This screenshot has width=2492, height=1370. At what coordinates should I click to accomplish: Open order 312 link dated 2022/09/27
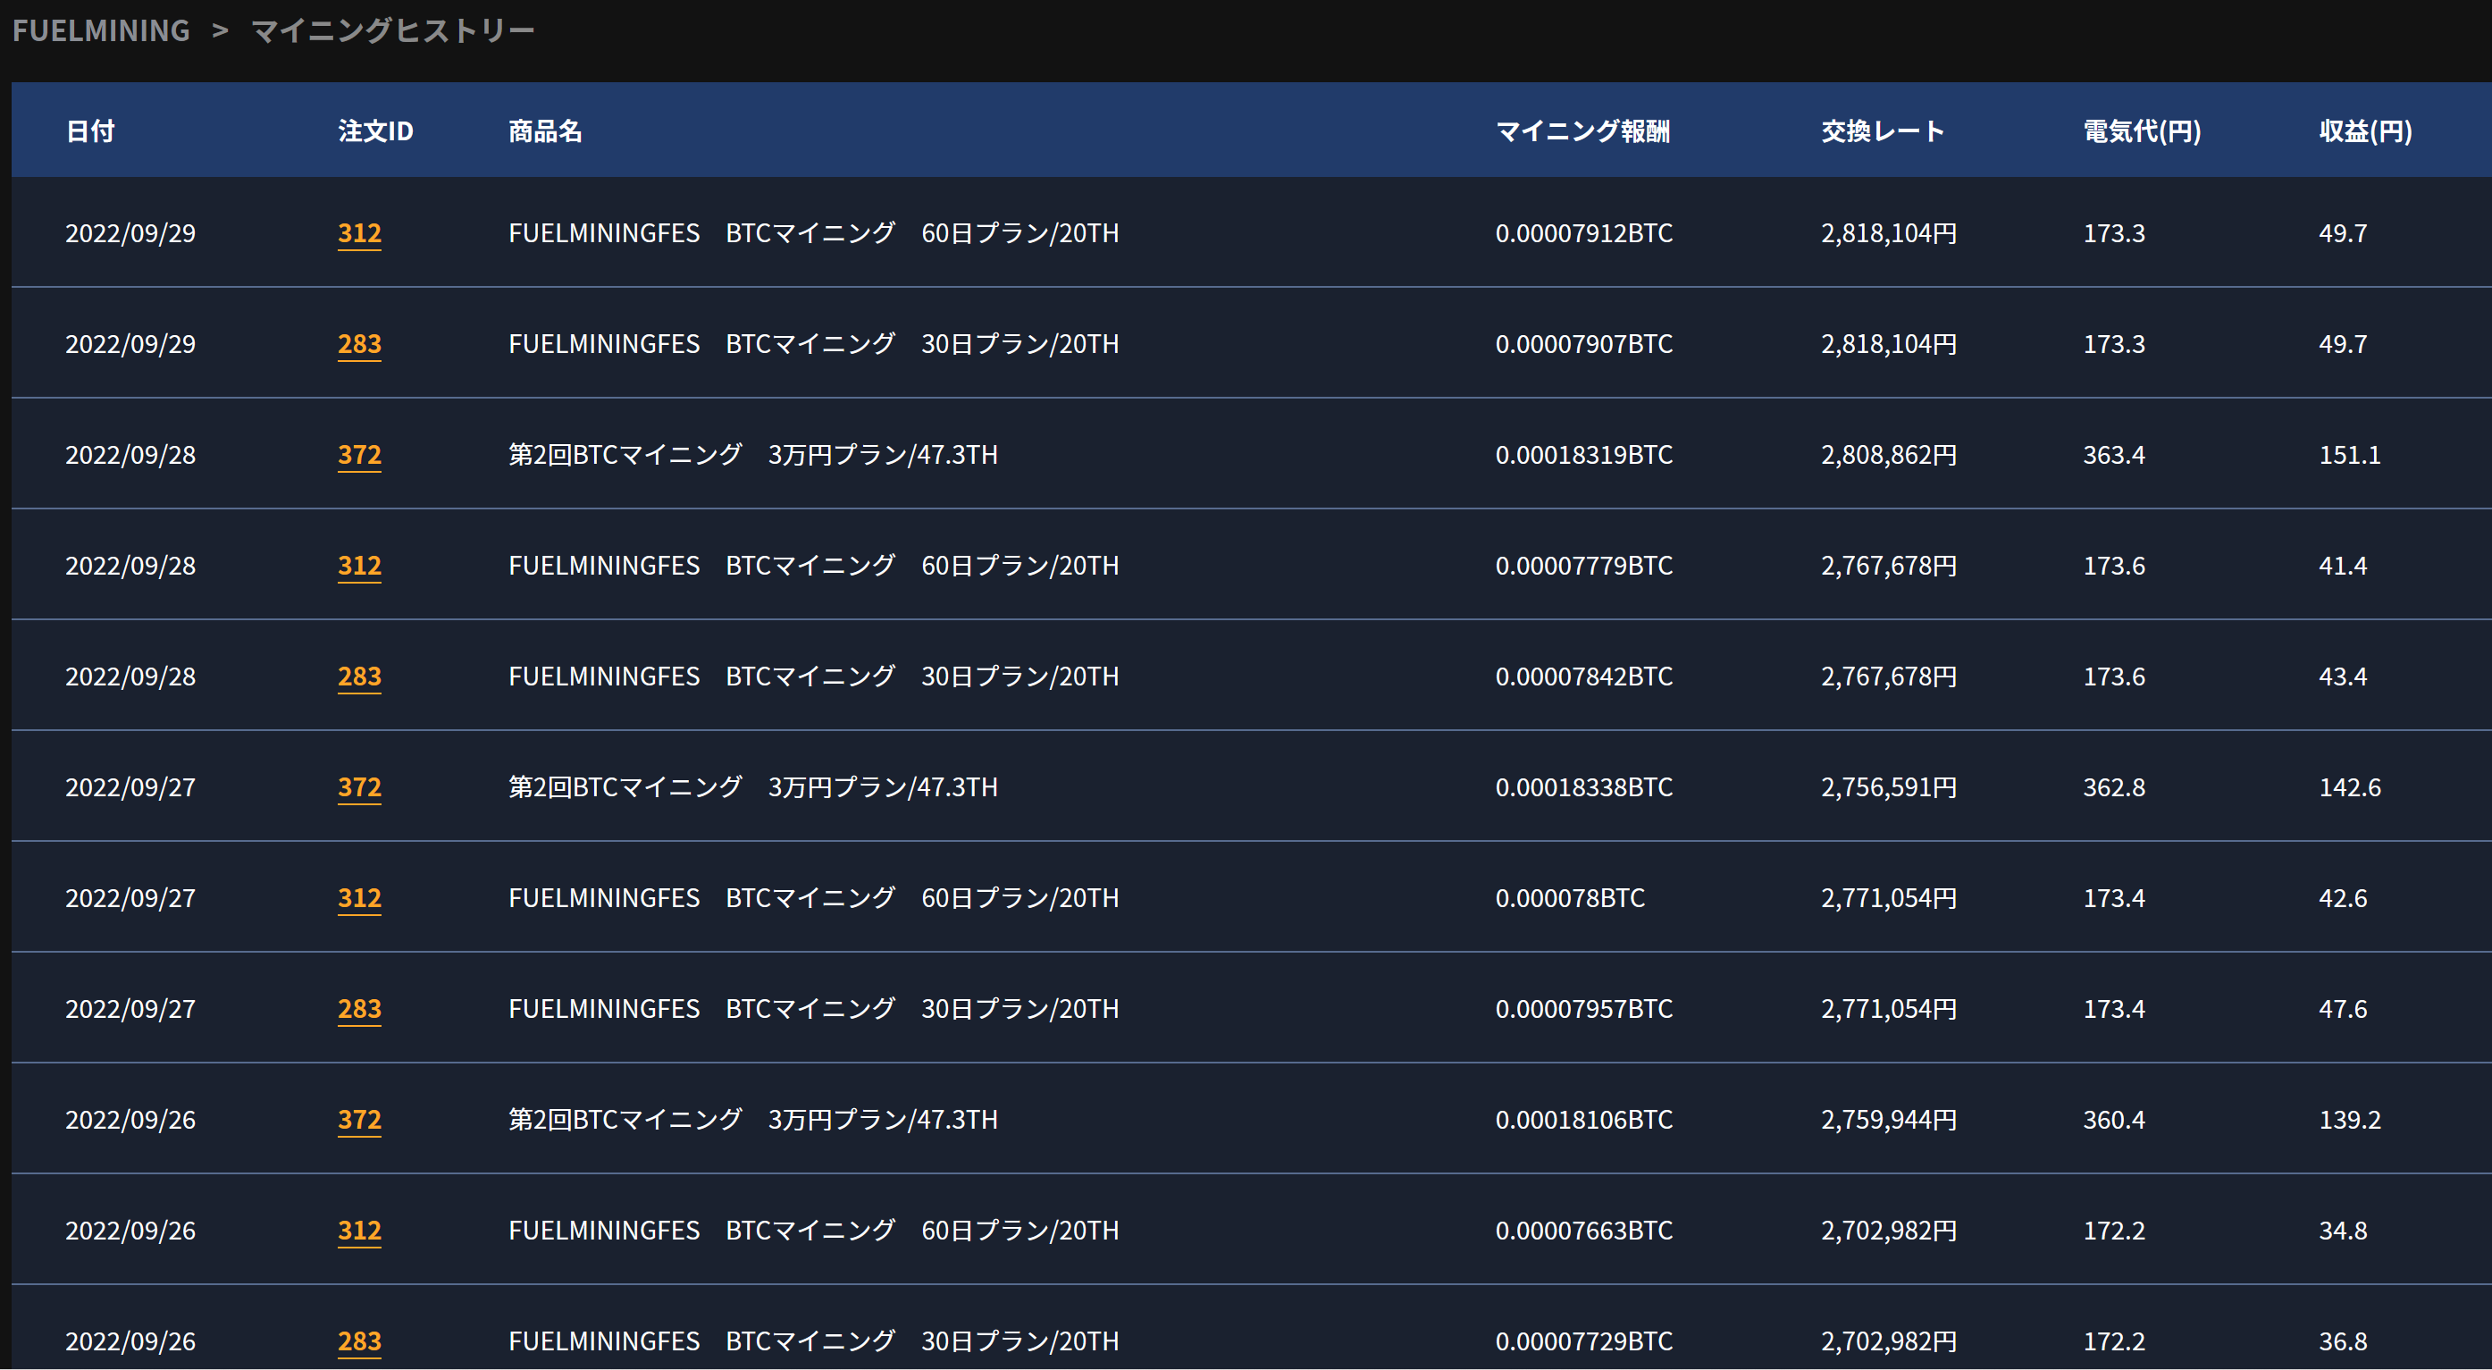(x=359, y=898)
